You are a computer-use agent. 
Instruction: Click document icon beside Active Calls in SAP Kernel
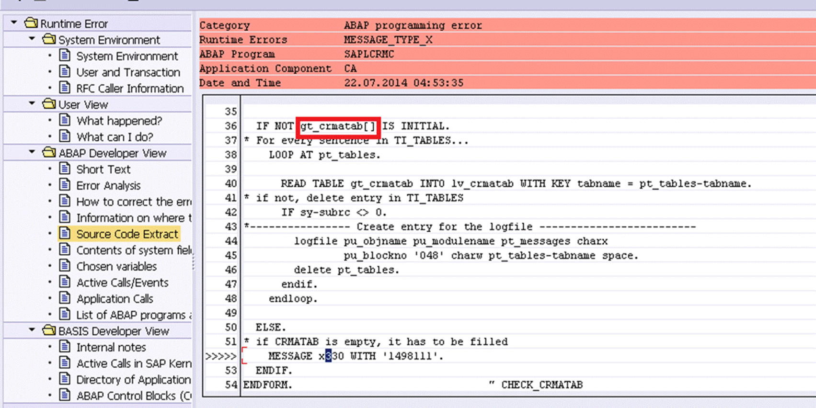tap(65, 363)
